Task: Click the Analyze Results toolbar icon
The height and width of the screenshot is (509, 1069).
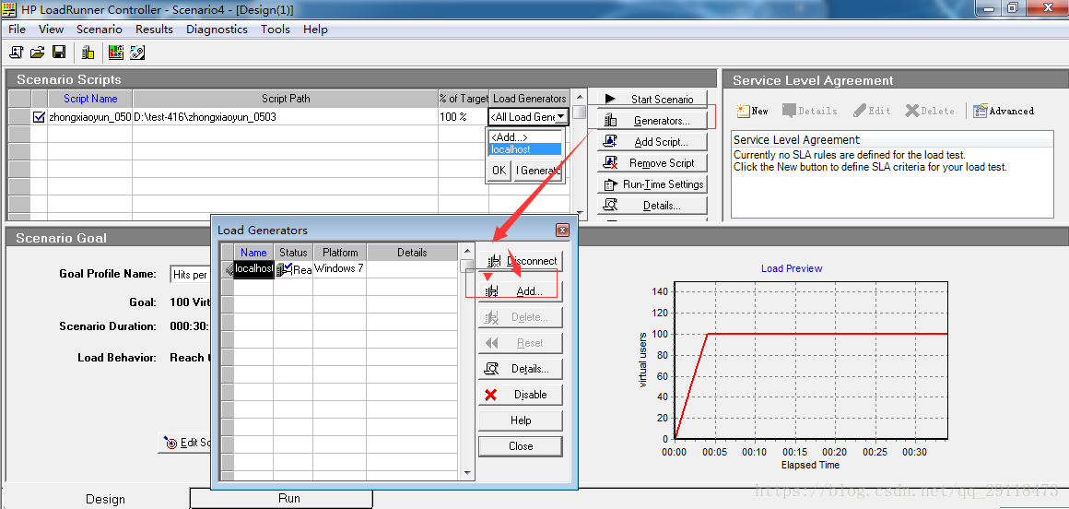Action: pyautogui.click(x=116, y=52)
